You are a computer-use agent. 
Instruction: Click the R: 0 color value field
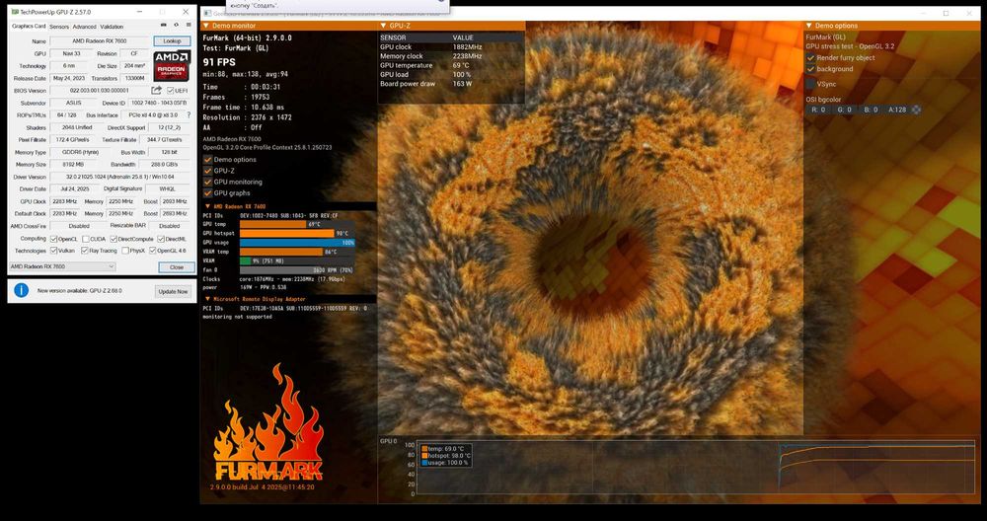[819, 110]
